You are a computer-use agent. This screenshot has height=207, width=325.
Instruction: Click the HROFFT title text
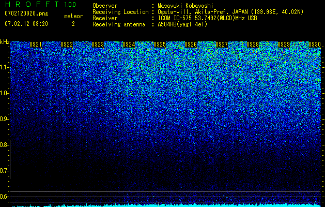pos(32,4)
